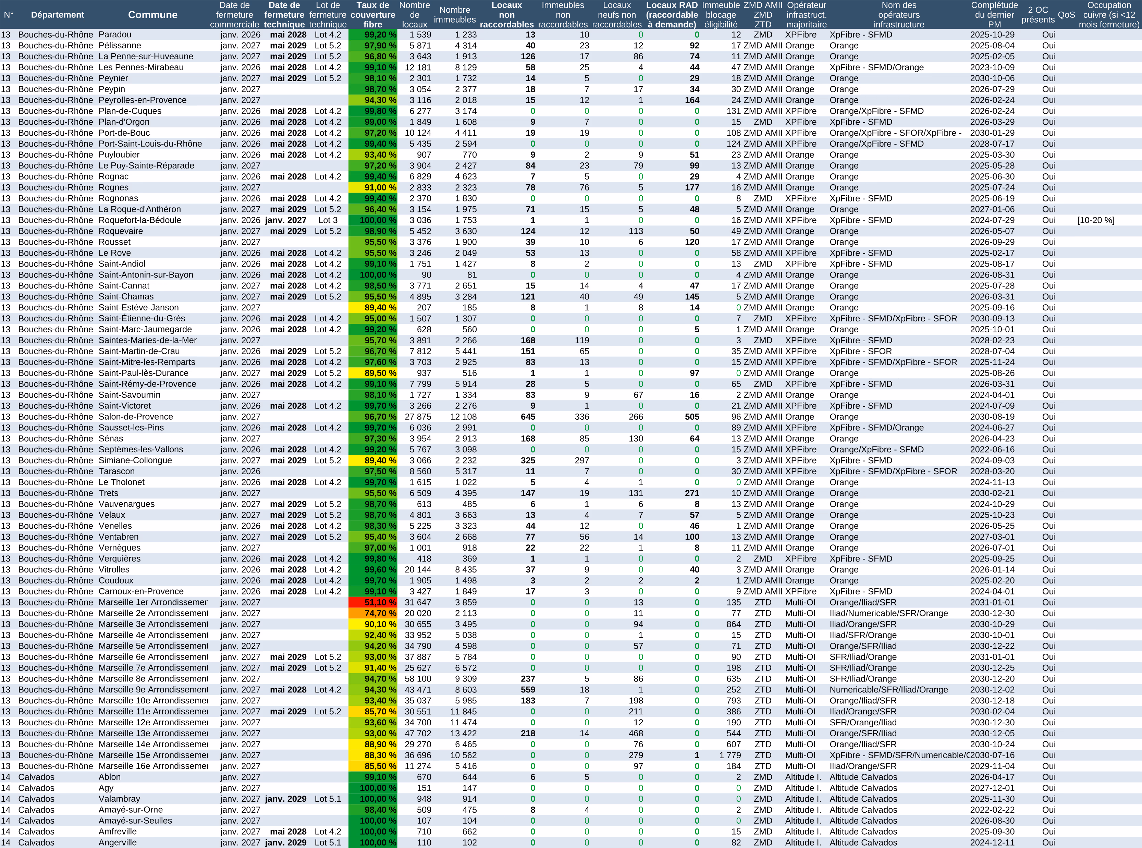Select the Valambray janv. 2029 technical closure cell
Image resolution: width=1142 pixels, height=848 pixels.
coord(285,799)
